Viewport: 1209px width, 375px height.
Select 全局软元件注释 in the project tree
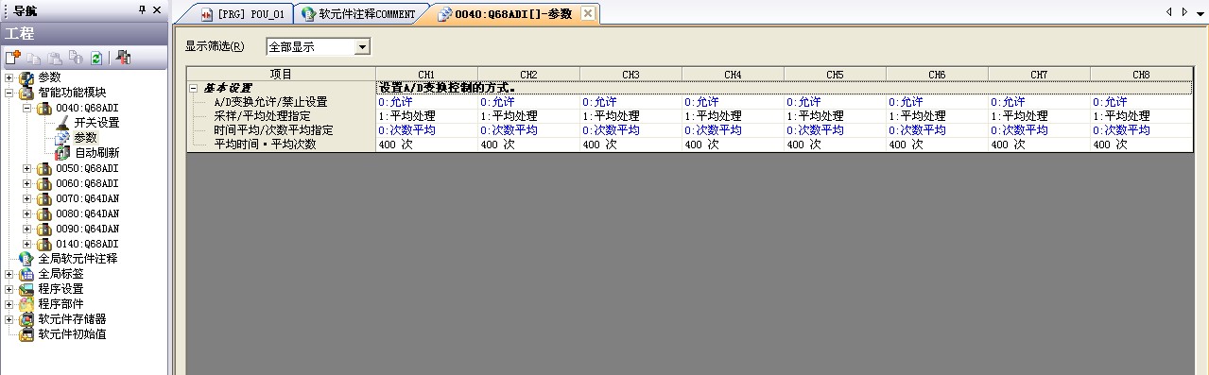[78, 259]
